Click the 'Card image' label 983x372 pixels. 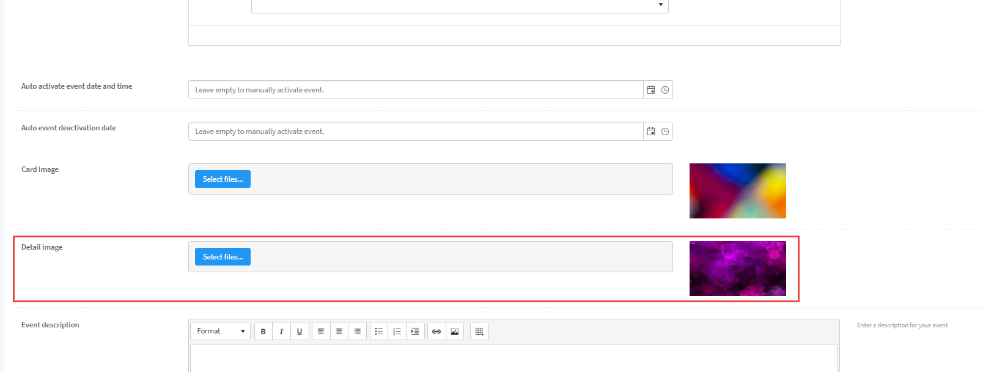(40, 169)
